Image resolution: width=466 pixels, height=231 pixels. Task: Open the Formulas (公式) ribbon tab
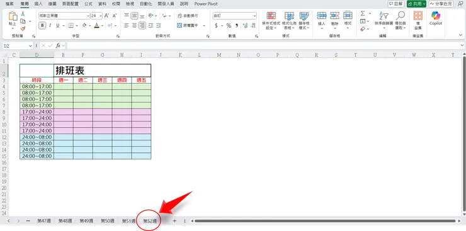(88, 4)
